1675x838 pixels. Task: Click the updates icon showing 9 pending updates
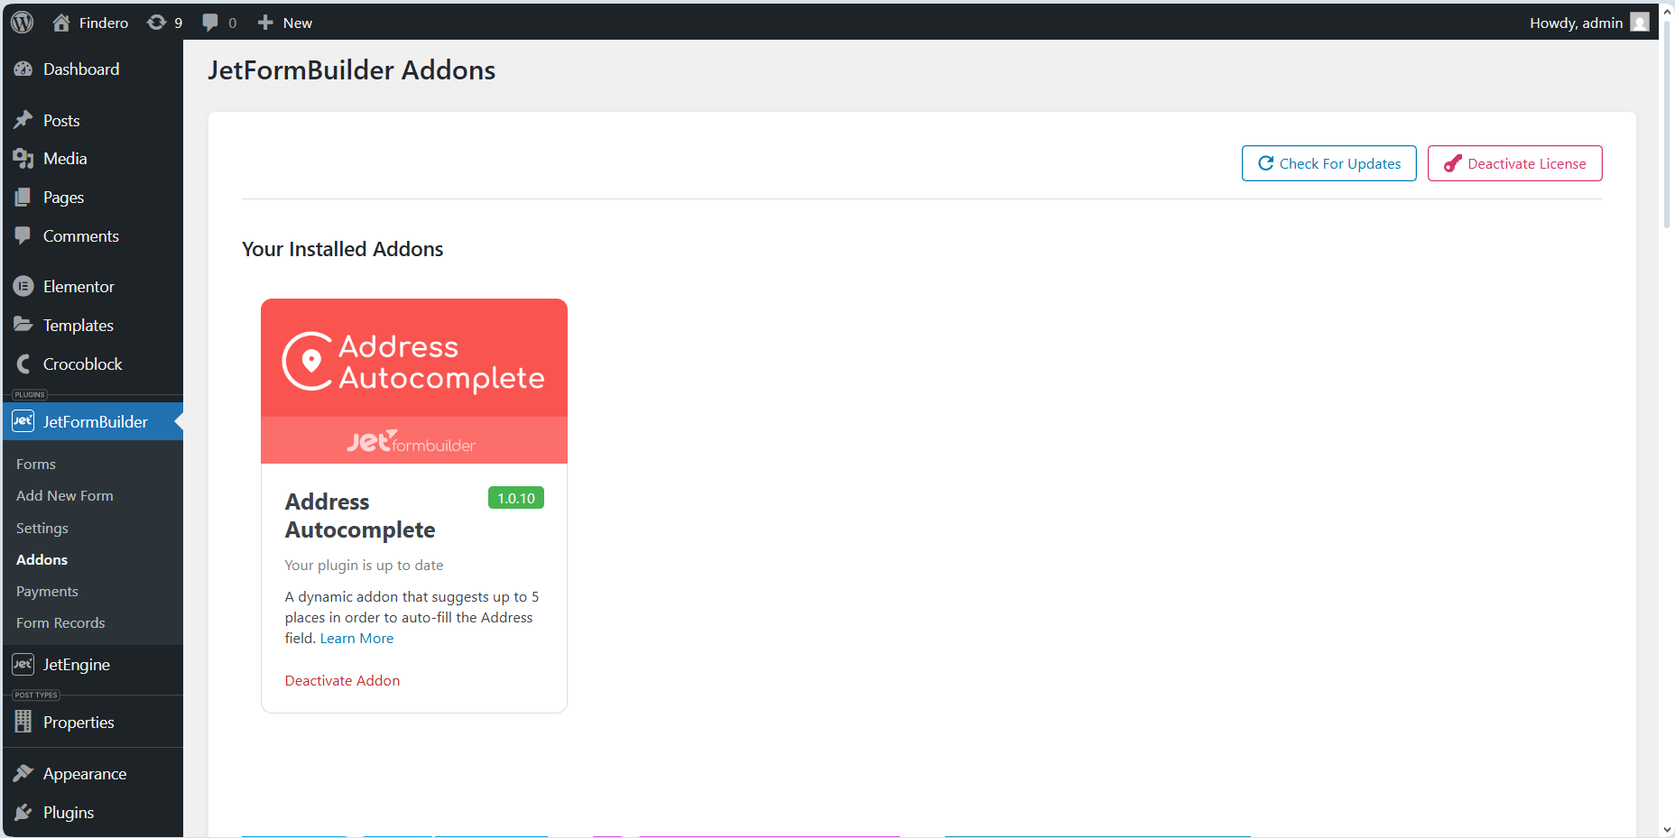(155, 22)
